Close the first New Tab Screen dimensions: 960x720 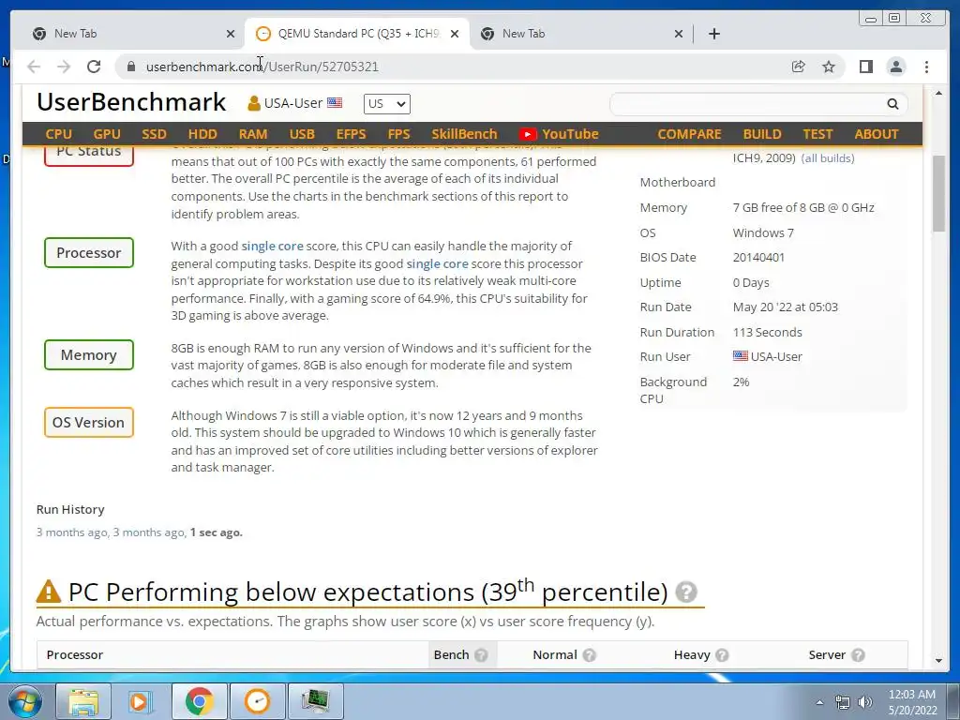(x=231, y=34)
